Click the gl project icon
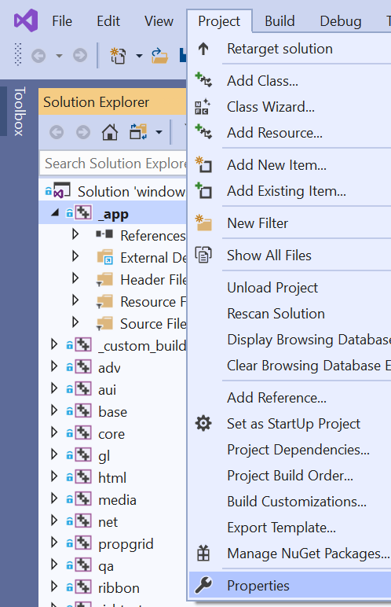 [83, 455]
